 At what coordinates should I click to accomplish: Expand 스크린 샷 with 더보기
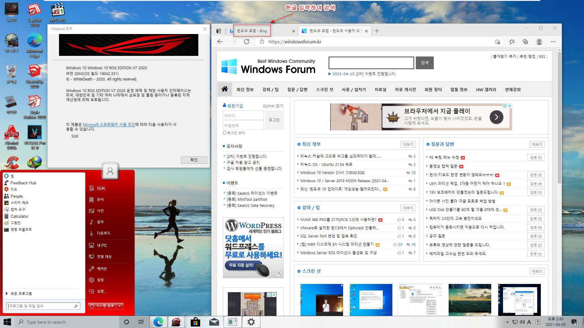tap(537, 271)
